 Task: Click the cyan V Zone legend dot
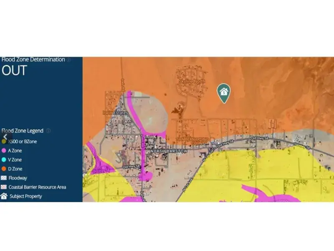click(4, 160)
